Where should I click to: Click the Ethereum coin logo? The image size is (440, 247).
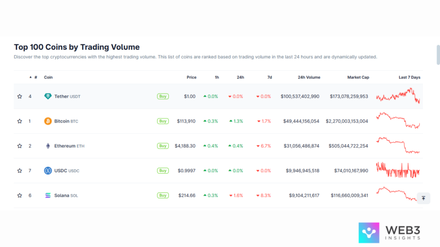click(x=48, y=146)
